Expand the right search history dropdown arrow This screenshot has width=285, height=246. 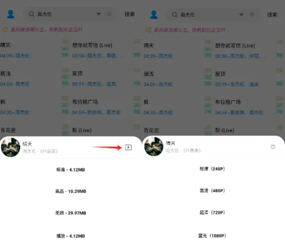[241, 14]
